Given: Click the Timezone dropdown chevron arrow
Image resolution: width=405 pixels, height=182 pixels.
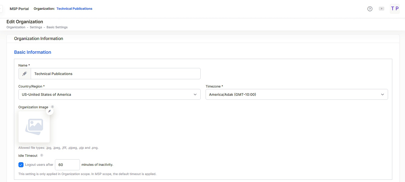Looking at the screenshot, I should pos(382,94).
